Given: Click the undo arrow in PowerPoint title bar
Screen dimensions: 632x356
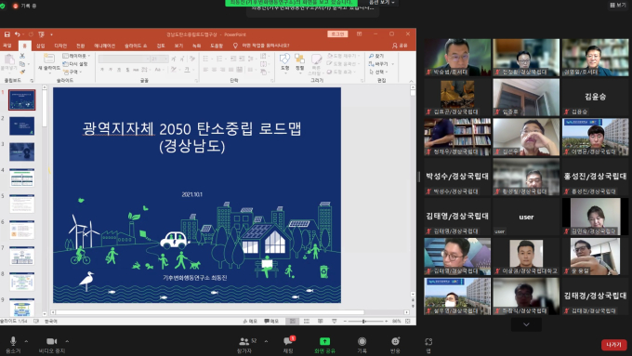Looking at the screenshot, I should [18, 34].
